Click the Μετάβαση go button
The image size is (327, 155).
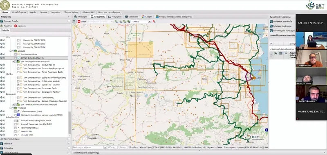click(134, 147)
